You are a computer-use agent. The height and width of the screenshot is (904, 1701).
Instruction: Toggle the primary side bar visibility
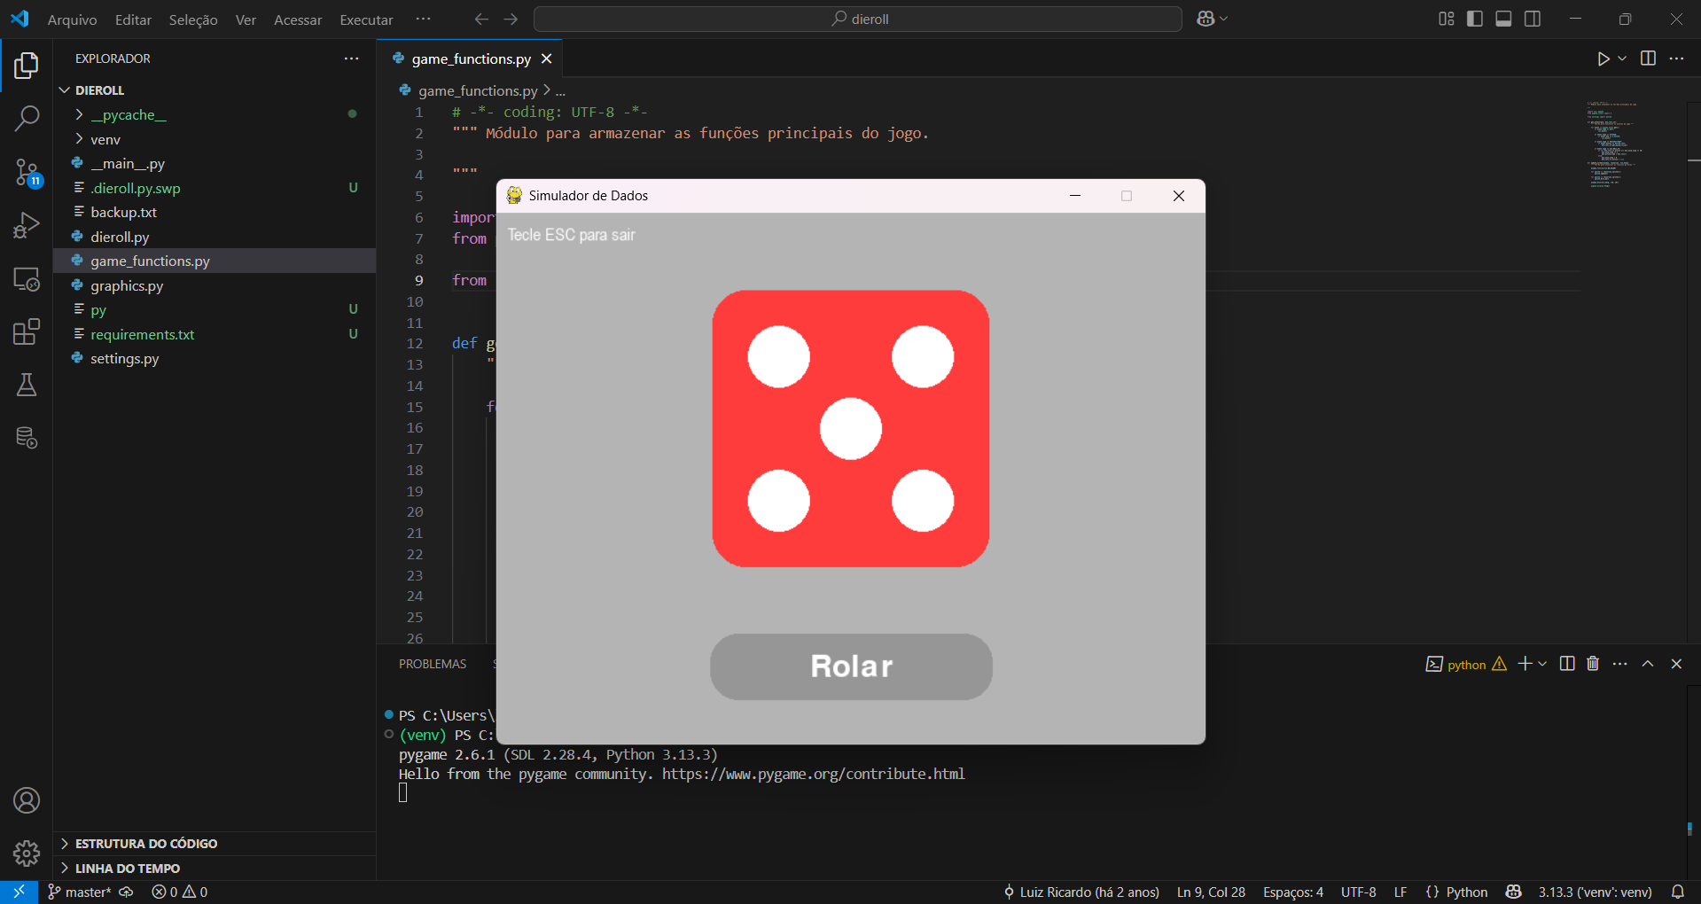tap(1475, 19)
